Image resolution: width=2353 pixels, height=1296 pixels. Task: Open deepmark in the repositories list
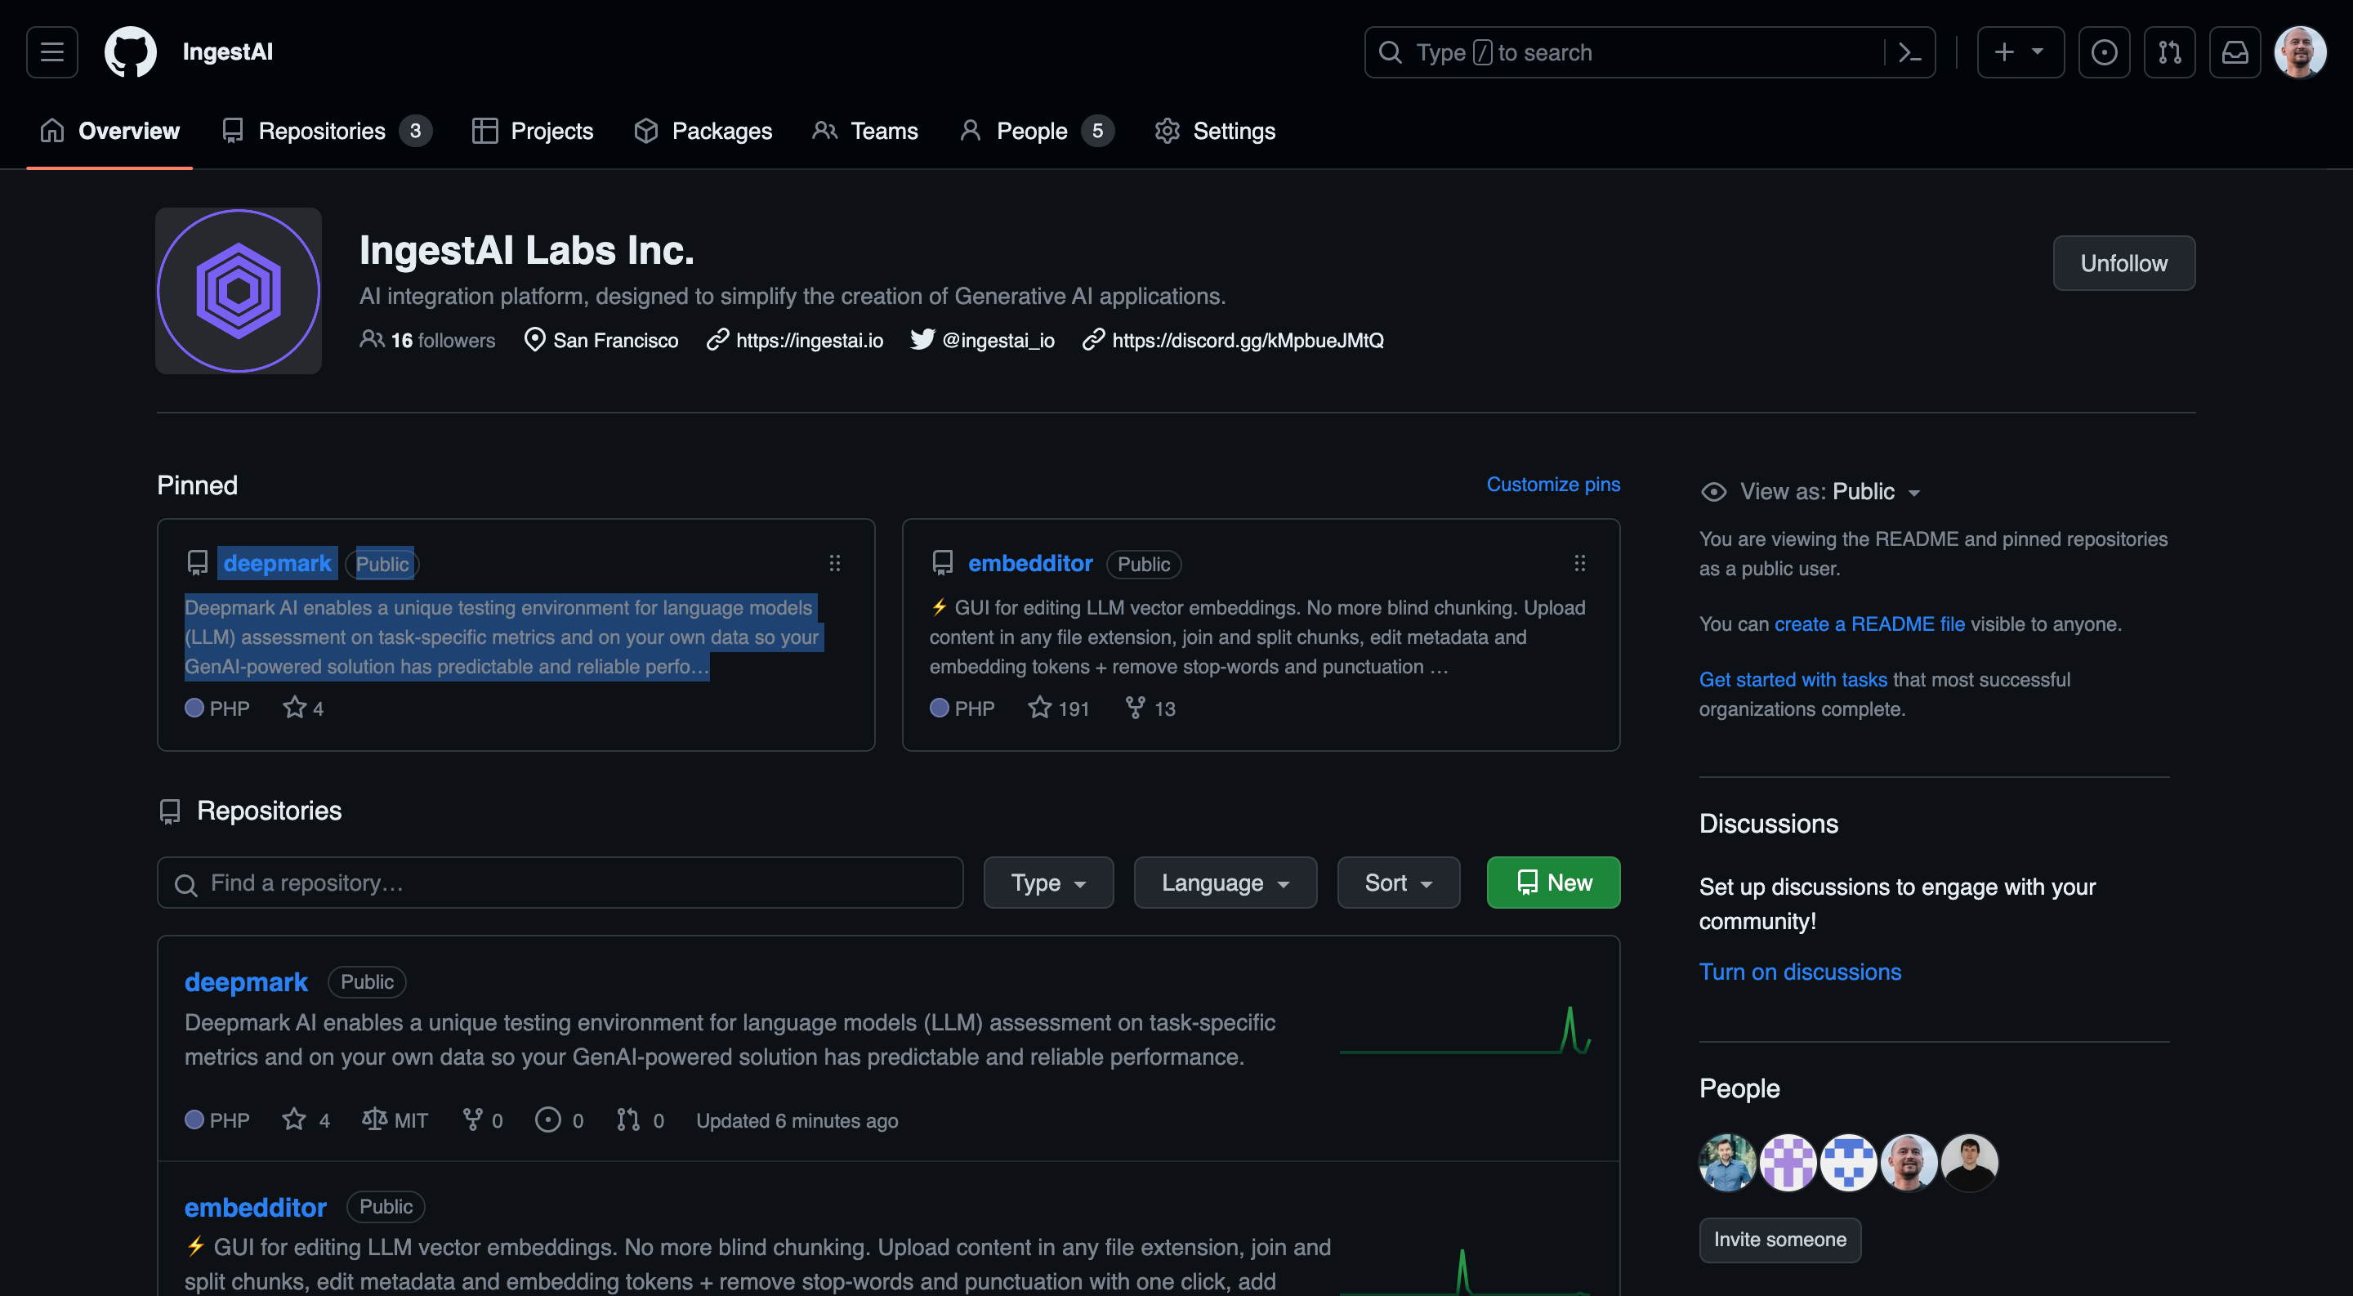click(246, 982)
